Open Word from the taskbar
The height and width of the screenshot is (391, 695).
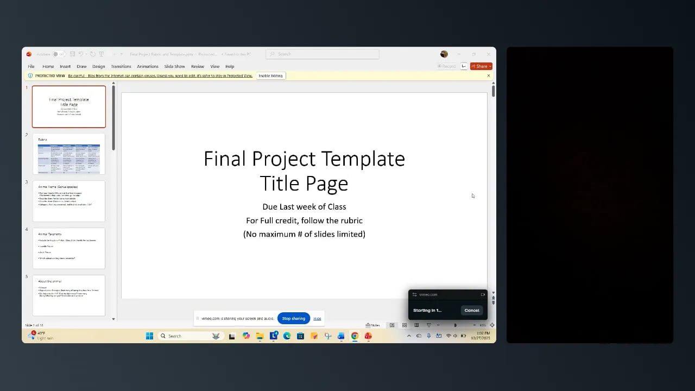341,336
